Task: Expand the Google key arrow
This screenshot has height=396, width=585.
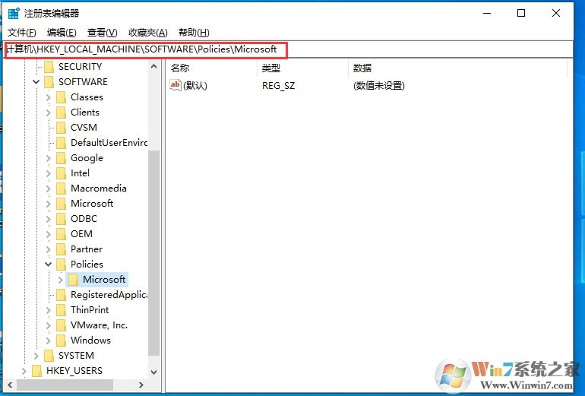Action: coord(48,158)
